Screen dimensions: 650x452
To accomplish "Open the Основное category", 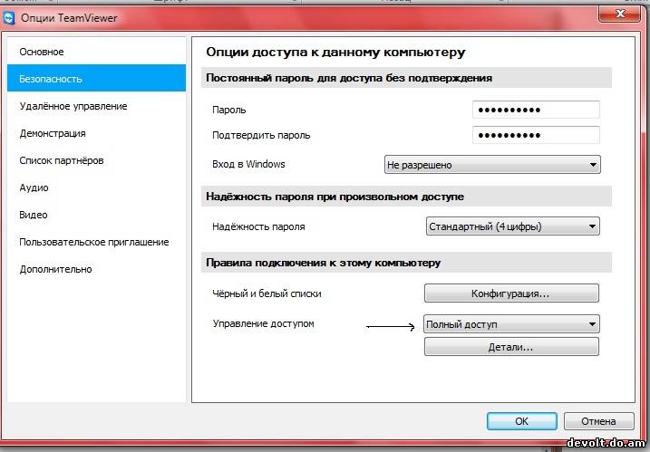I will click(96, 52).
